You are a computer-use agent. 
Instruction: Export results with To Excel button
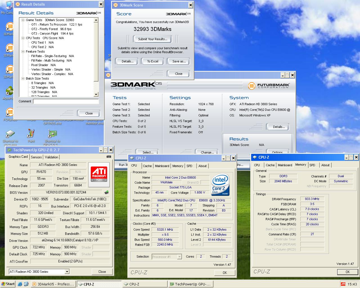click(153, 61)
